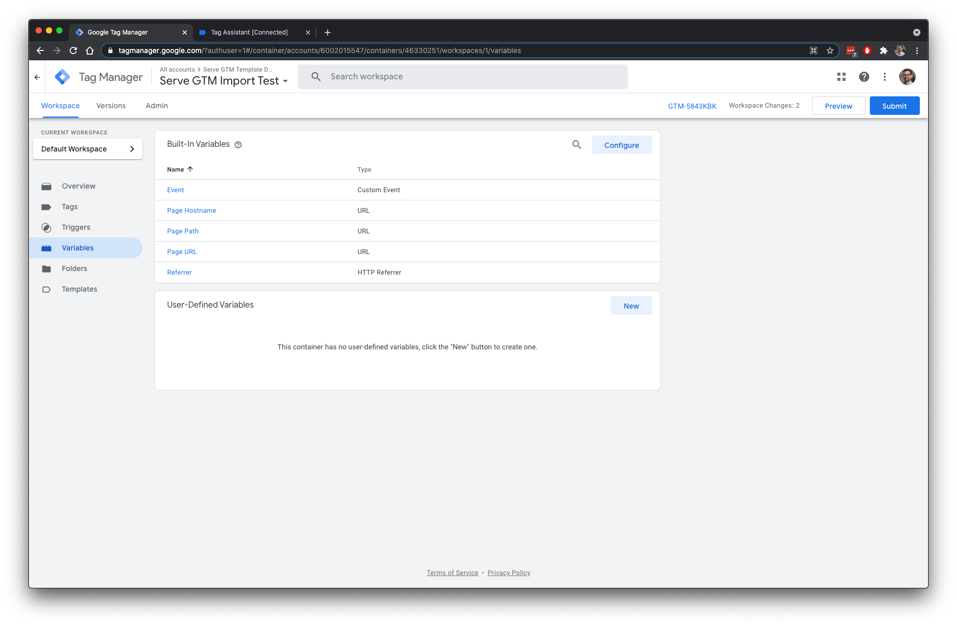Submit the workspace changes
957x626 pixels.
click(894, 106)
